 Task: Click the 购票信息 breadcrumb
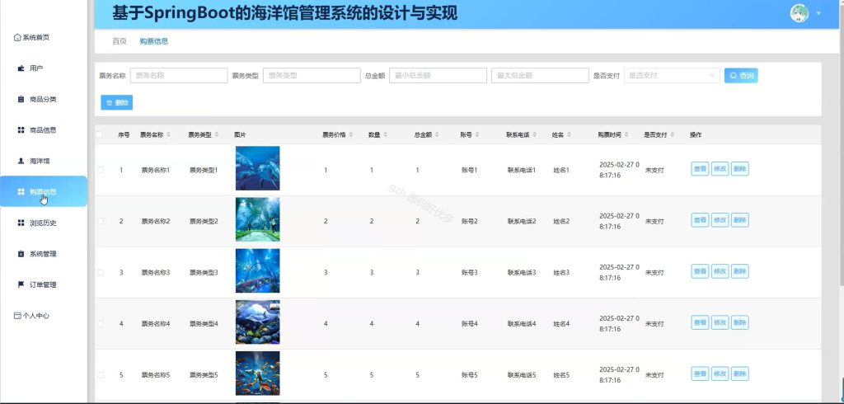click(x=154, y=41)
